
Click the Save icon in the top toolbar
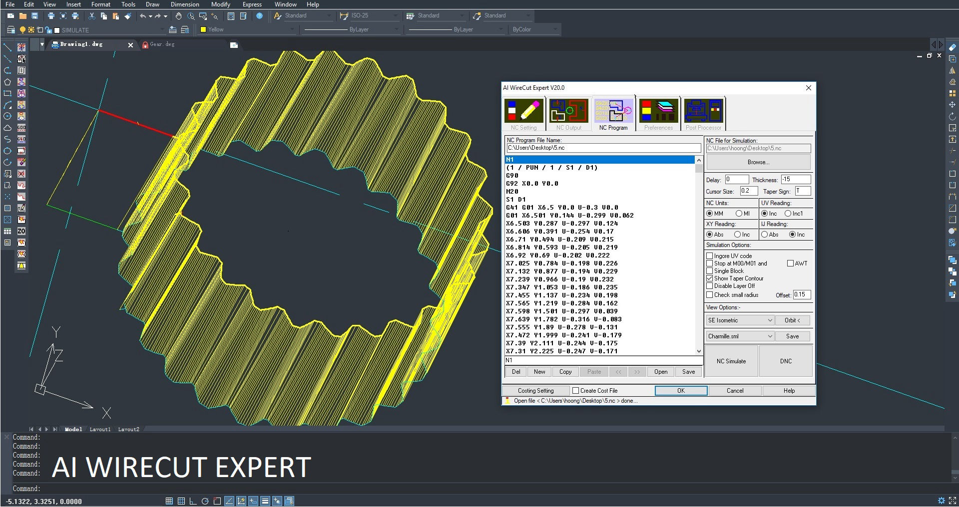(34, 16)
